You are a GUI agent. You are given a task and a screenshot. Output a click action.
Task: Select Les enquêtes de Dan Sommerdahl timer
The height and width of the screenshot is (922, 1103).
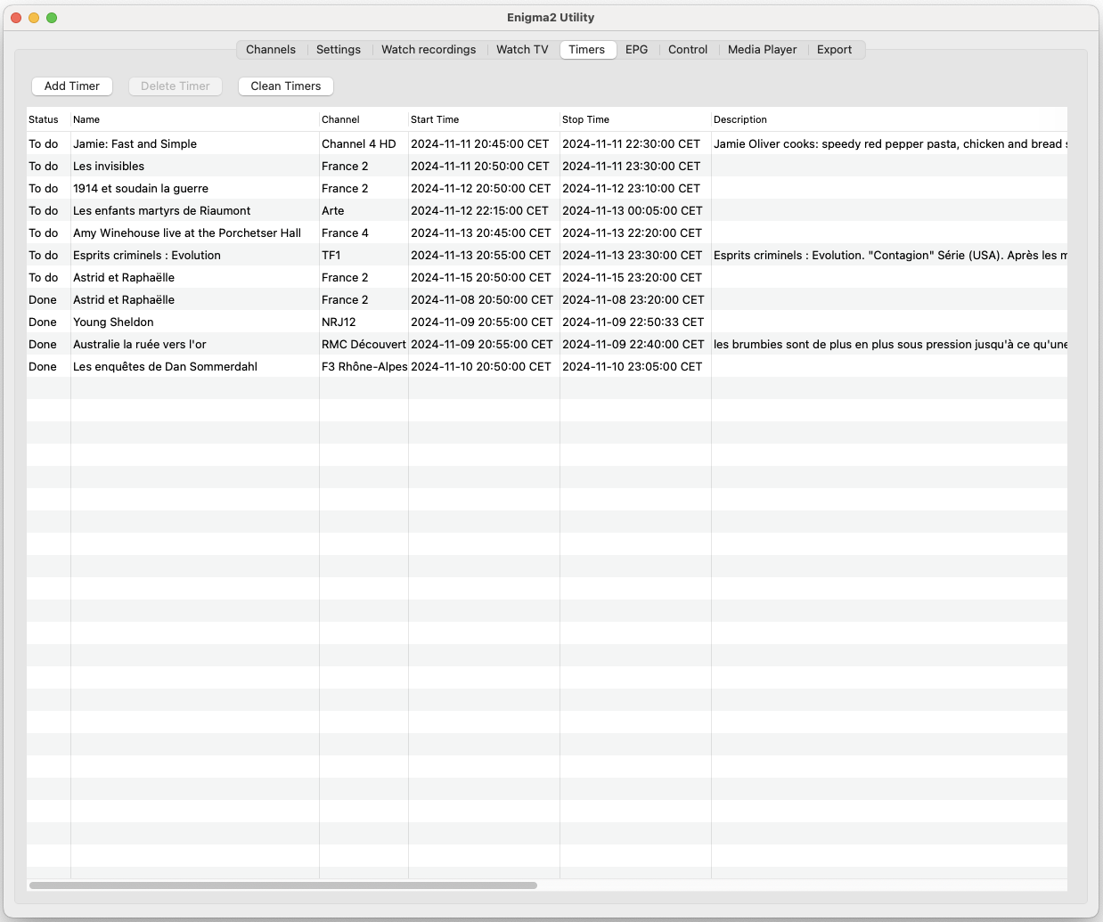[547, 366]
